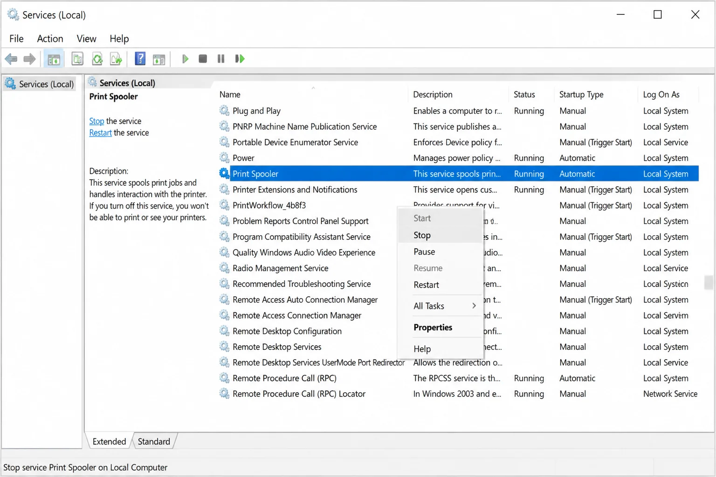Select Remote Procedure Call (RPC) service name
Viewport: 716px width, 477px height.
(x=284, y=378)
